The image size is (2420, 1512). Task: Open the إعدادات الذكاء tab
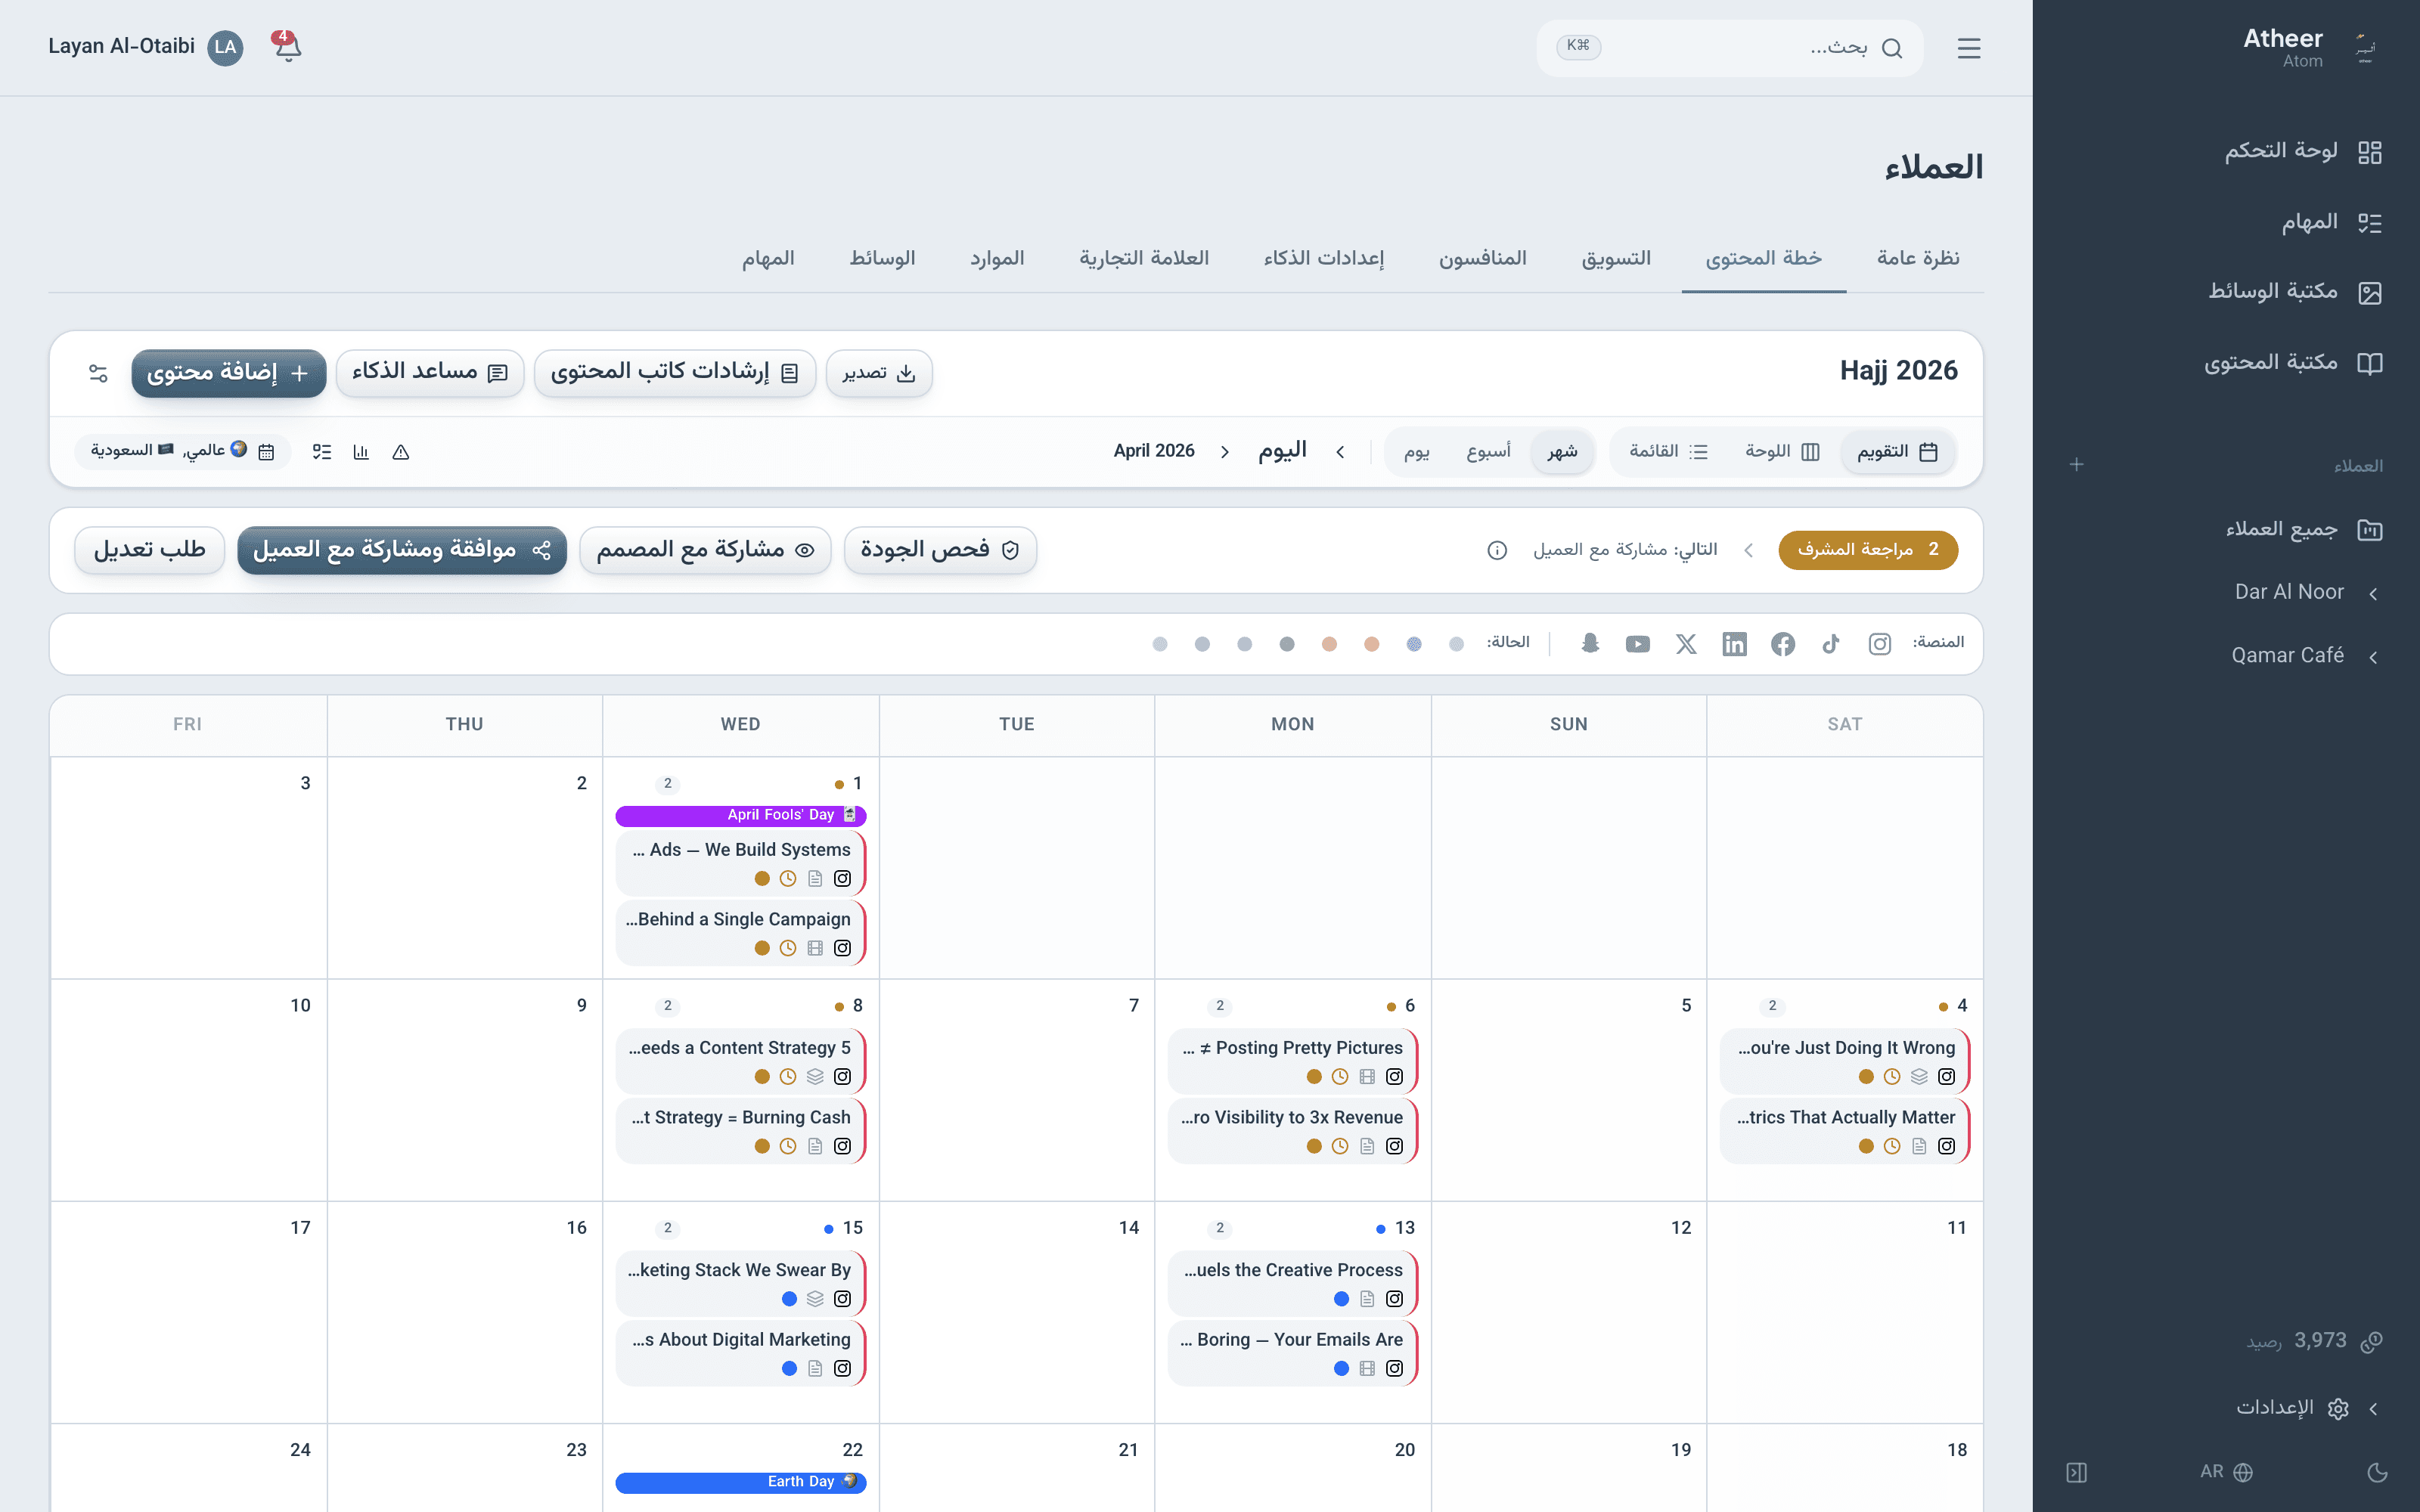[x=1323, y=258]
